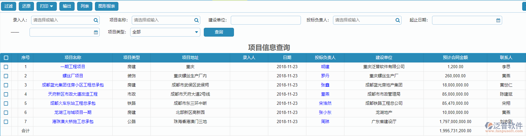Viewport: 526px width, 136px height.
Task: Select cell 成都市天府大道2号线
Action: [190, 94]
